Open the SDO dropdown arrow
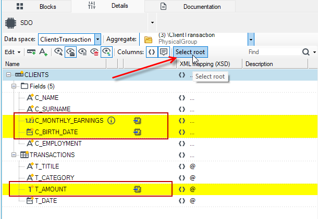 (152, 23)
